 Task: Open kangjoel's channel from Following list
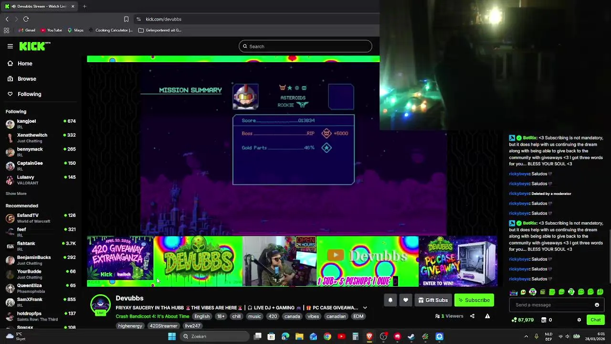click(41, 124)
